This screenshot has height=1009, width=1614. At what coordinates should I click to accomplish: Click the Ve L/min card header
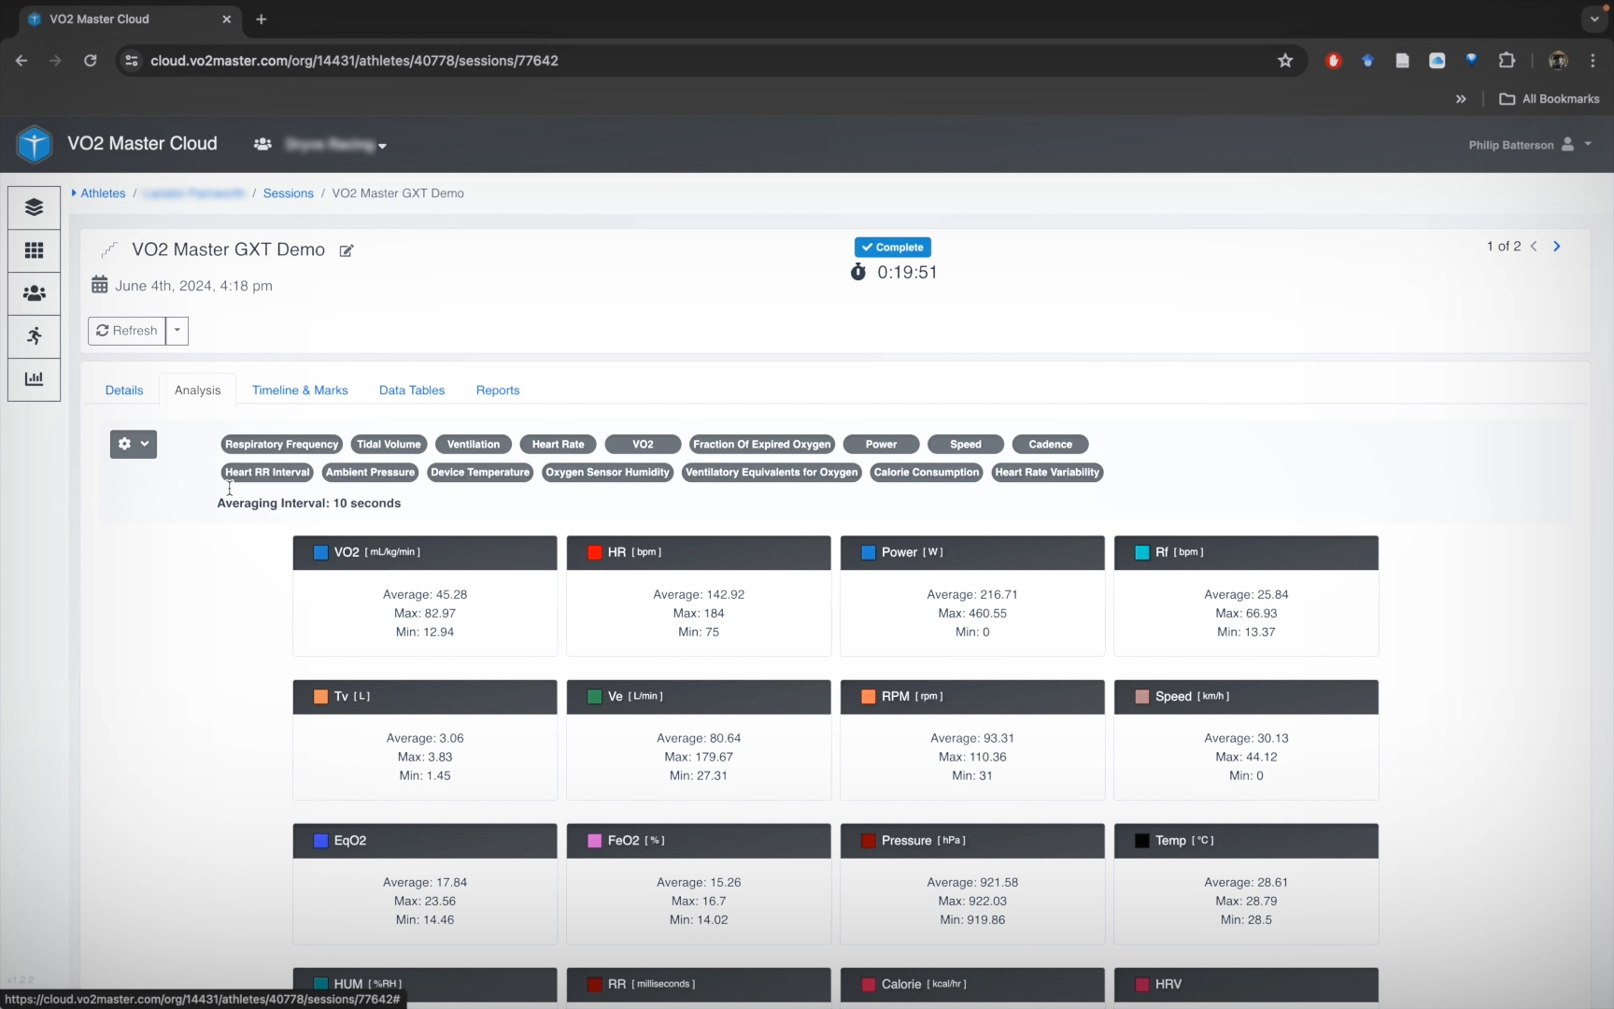click(699, 697)
